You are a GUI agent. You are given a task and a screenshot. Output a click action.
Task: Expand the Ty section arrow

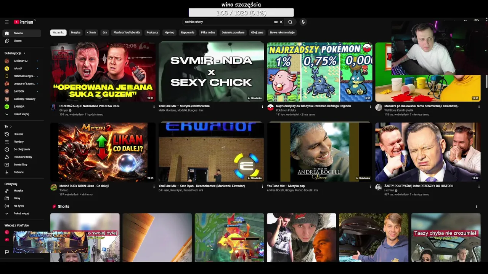[11, 126]
